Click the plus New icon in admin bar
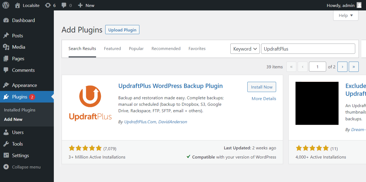This screenshot has width=366, height=182. (x=80, y=5)
